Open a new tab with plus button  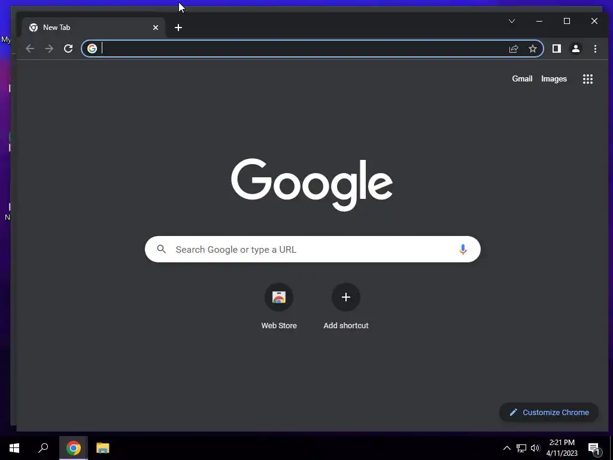[x=178, y=28]
